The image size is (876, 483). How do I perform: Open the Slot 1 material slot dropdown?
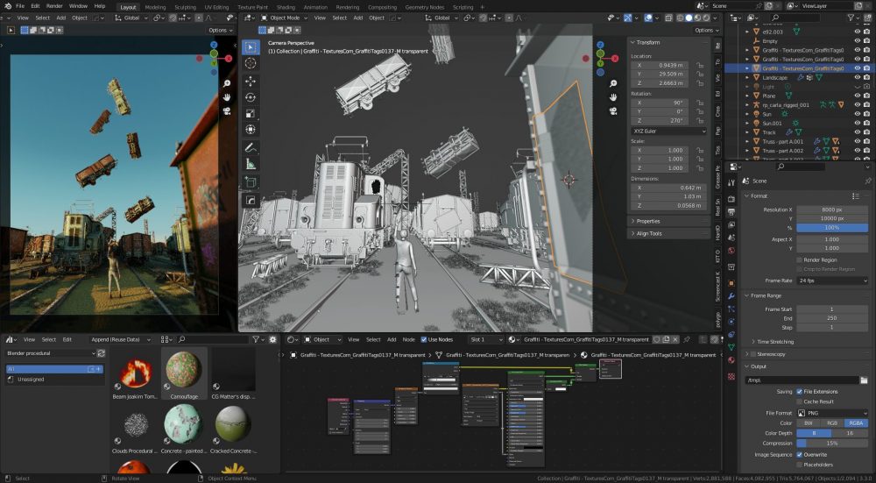(x=486, y=339)
